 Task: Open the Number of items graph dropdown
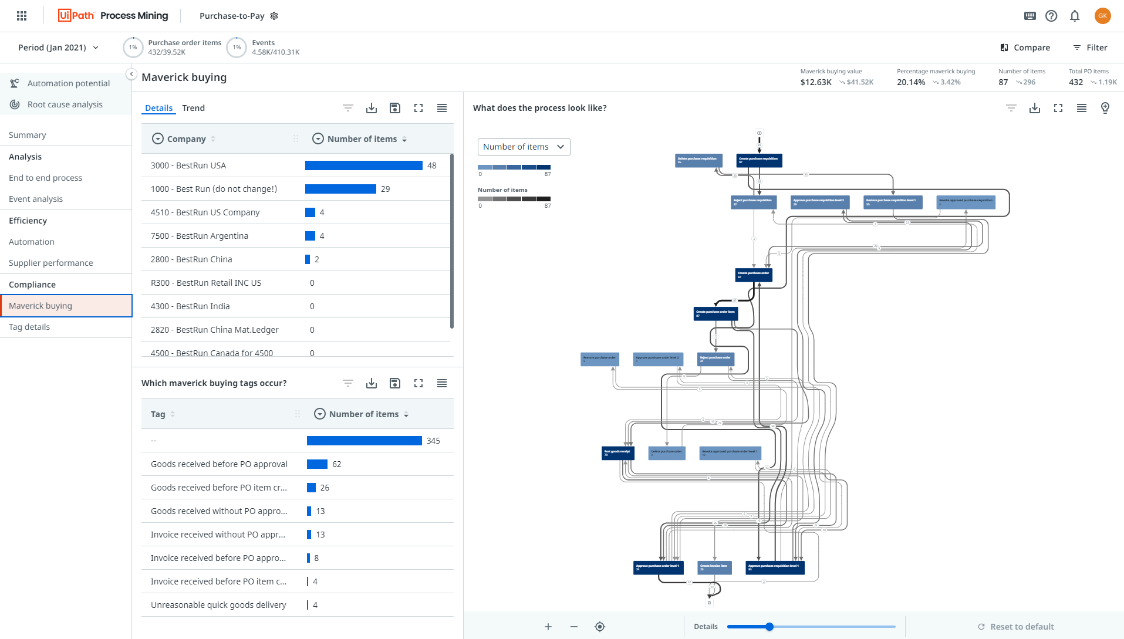[524, 147]
